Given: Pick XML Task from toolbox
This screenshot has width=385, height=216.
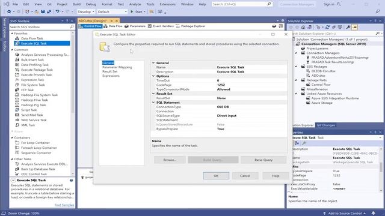Looking at the screenshot, I should [x=28, y=125].
